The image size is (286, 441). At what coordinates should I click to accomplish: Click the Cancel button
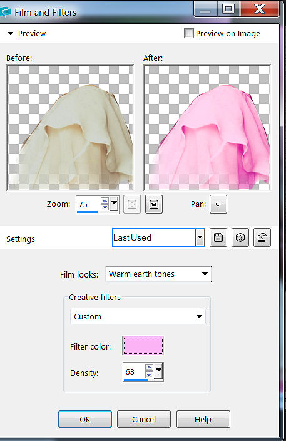pyautogui.click(x=144, y=419)
